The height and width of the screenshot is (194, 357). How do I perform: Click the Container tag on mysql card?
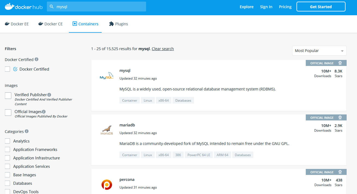[130, 101]
